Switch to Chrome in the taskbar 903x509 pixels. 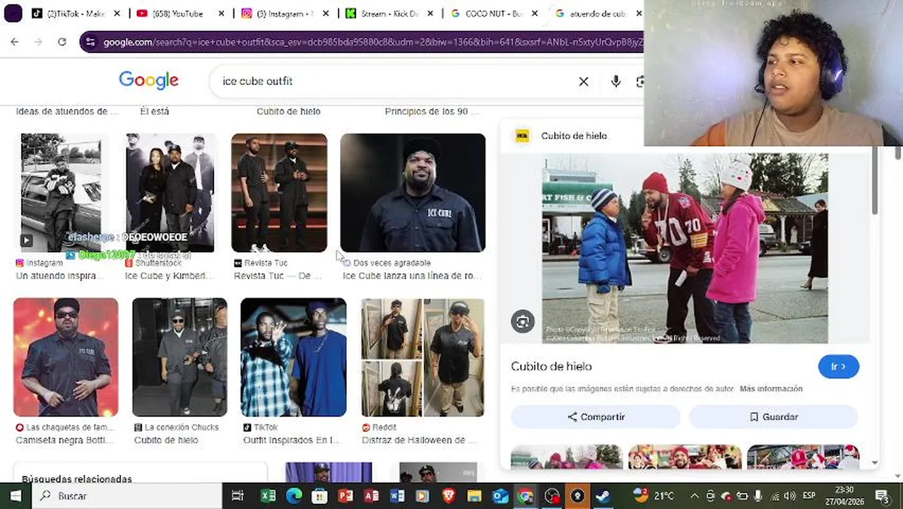(526, 496)
